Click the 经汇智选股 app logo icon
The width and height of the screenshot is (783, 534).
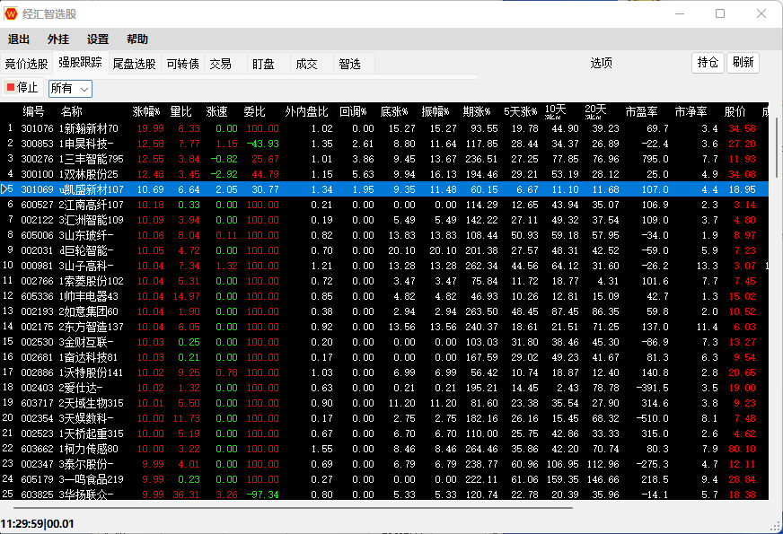click(x=11, y=14)
